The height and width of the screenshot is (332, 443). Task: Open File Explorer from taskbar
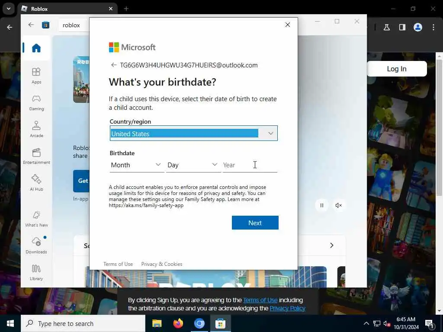pos(157,323)
